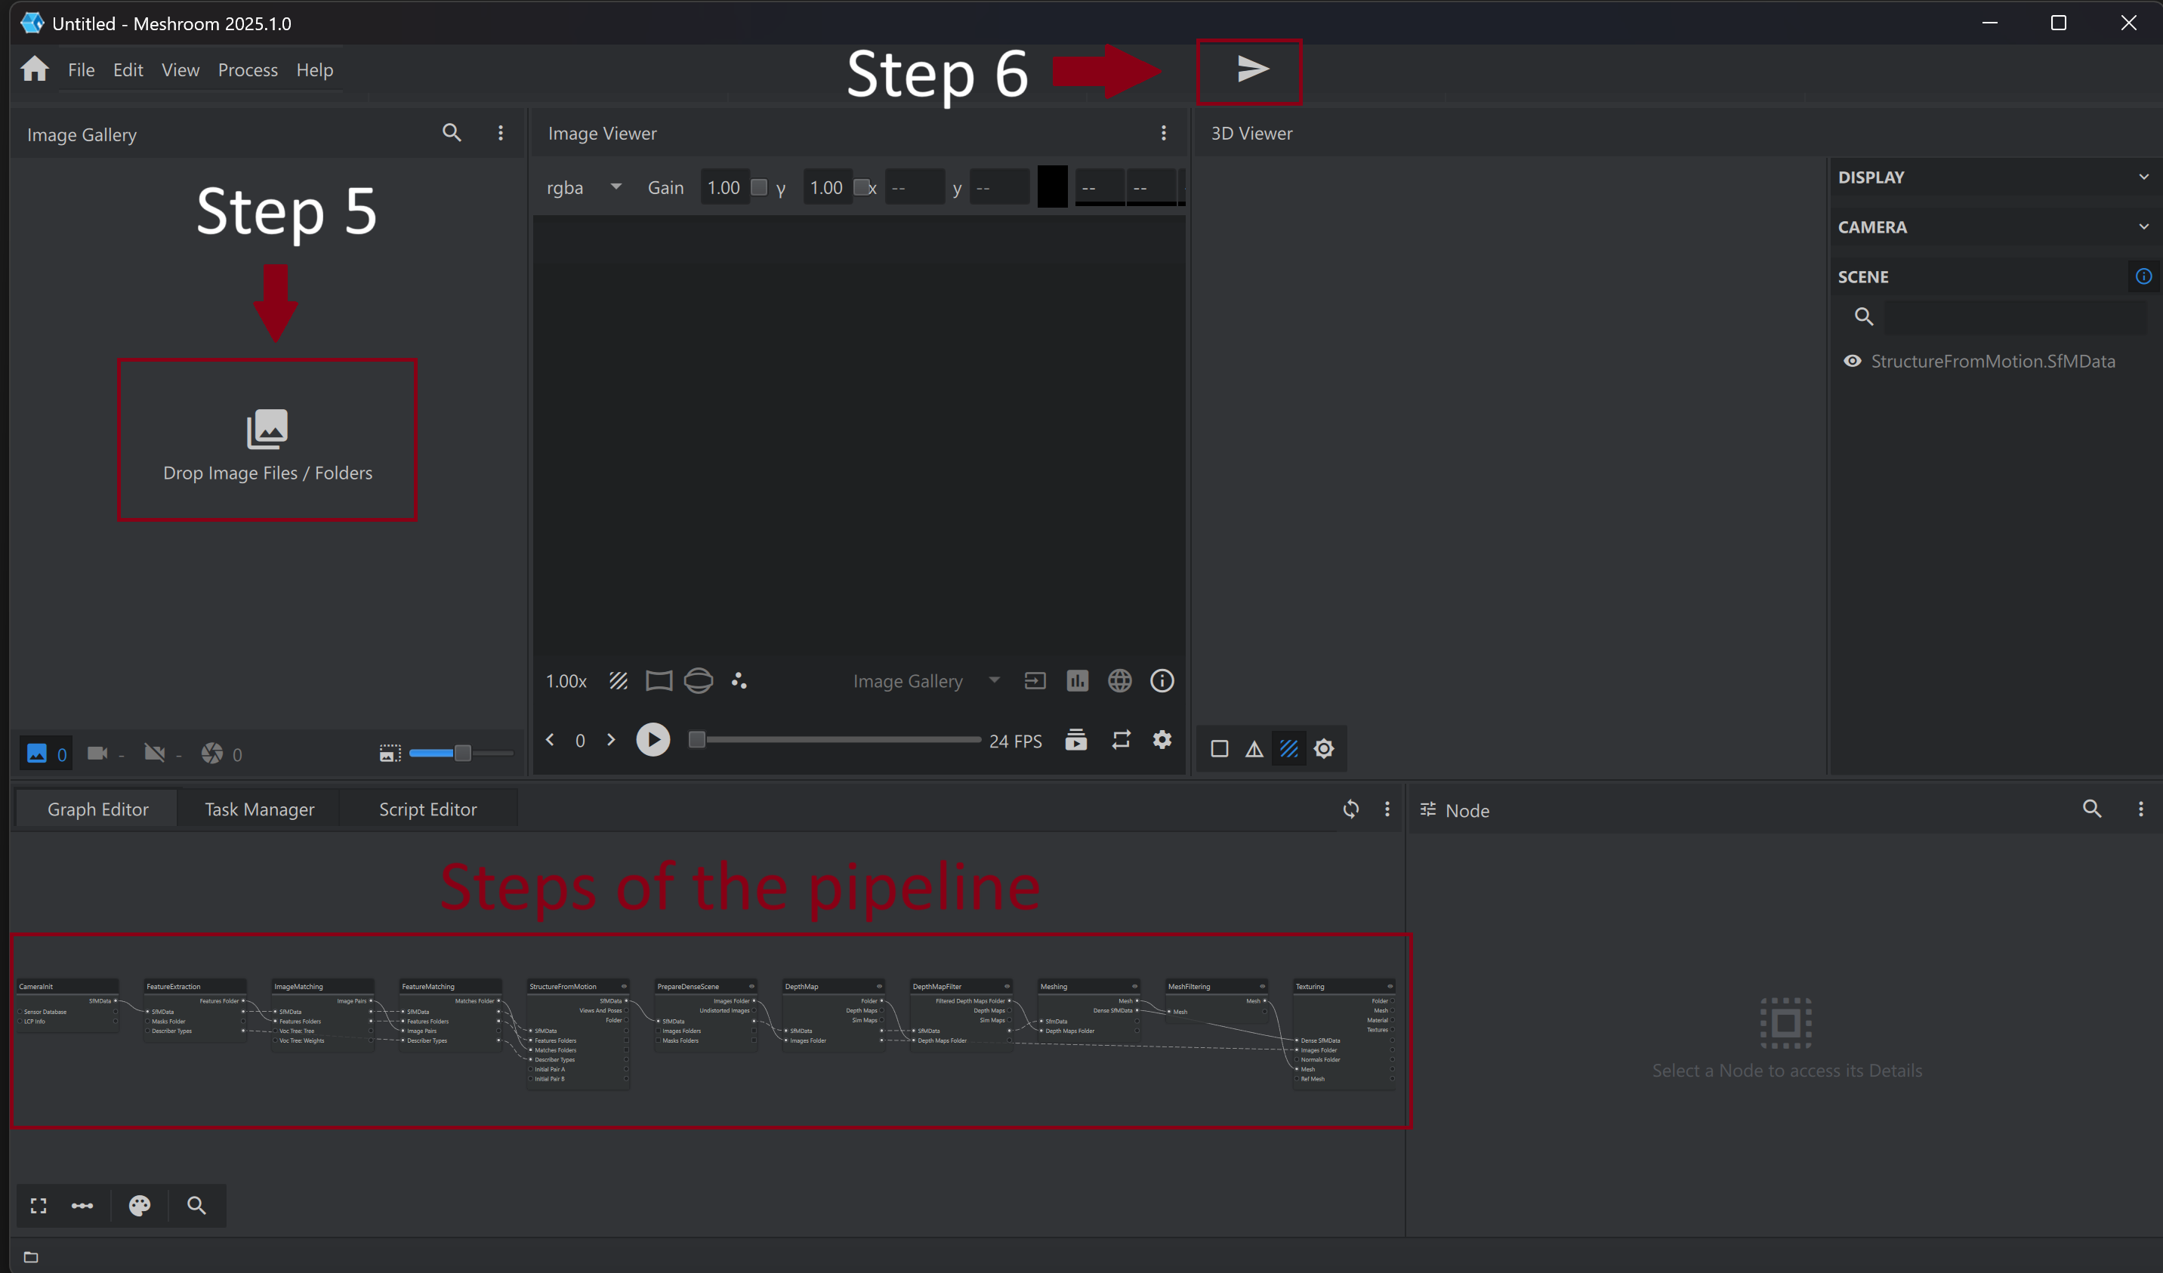Viewport: 2163px width, 1273px height.
Task: Toggle loop playback icon
Action: (1121, 740)
